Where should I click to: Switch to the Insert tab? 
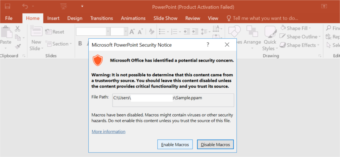click(53, 19)
